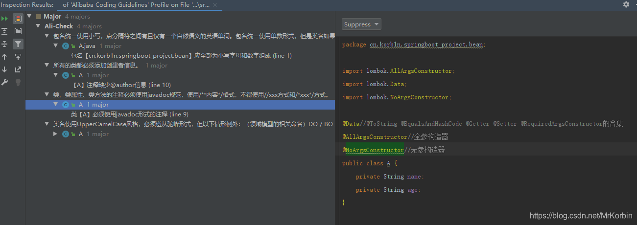Rerun the inspection with the green arrows
The image size is (637, 225).
(5, 19)
